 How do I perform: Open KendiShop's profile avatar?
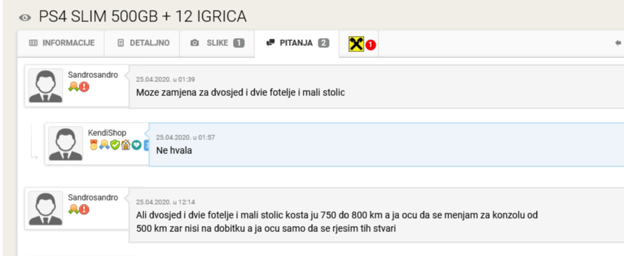[65, 143]
